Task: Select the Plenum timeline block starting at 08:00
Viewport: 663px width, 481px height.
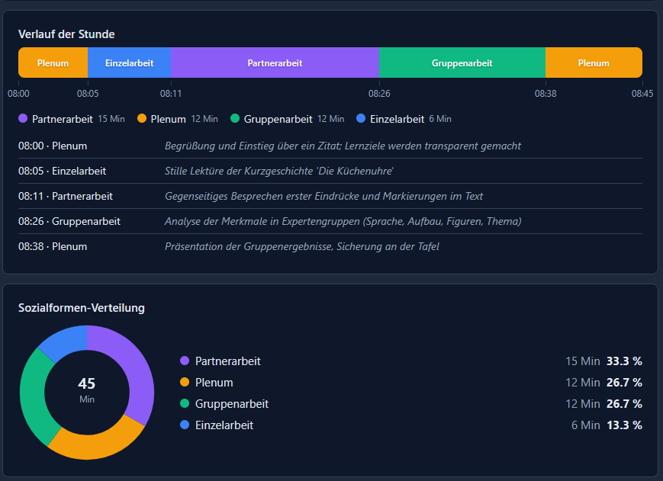Action: pyautogui.click(x=53, y=63)
